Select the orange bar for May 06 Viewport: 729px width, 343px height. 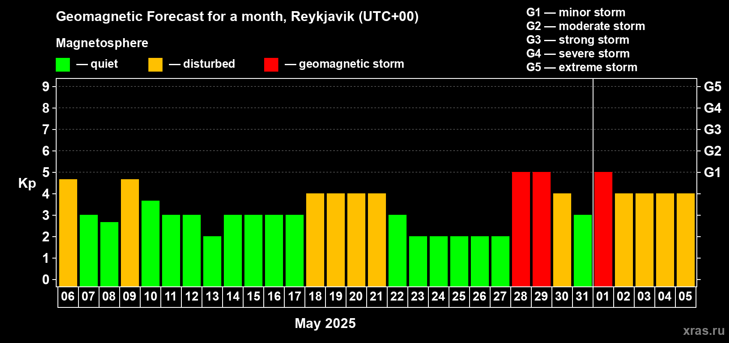click(68, 233)
